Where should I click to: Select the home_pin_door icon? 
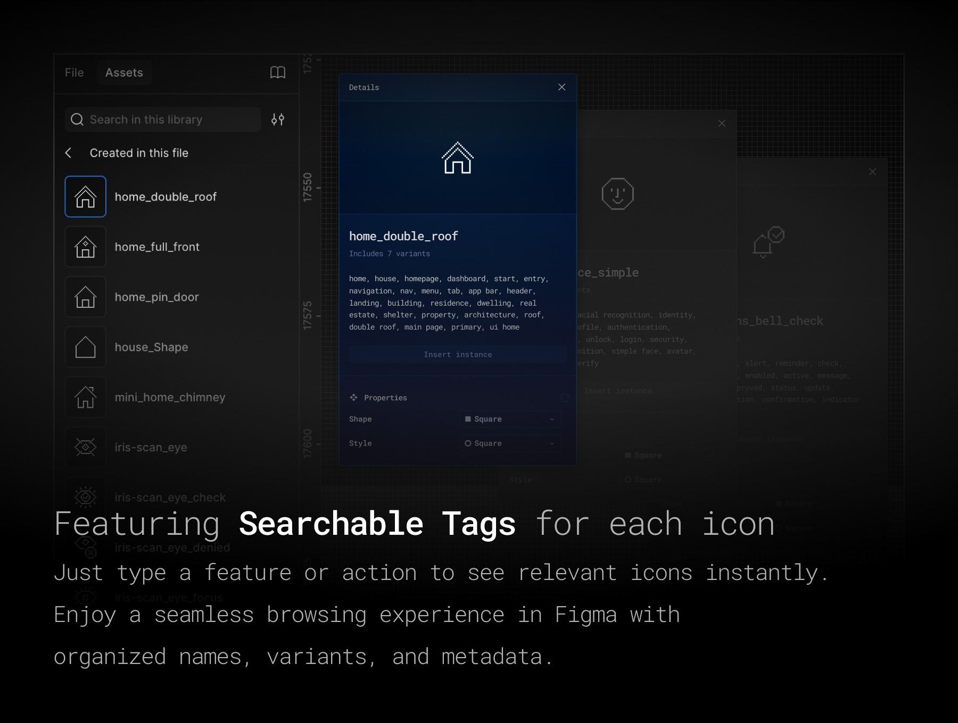point(85,297)
